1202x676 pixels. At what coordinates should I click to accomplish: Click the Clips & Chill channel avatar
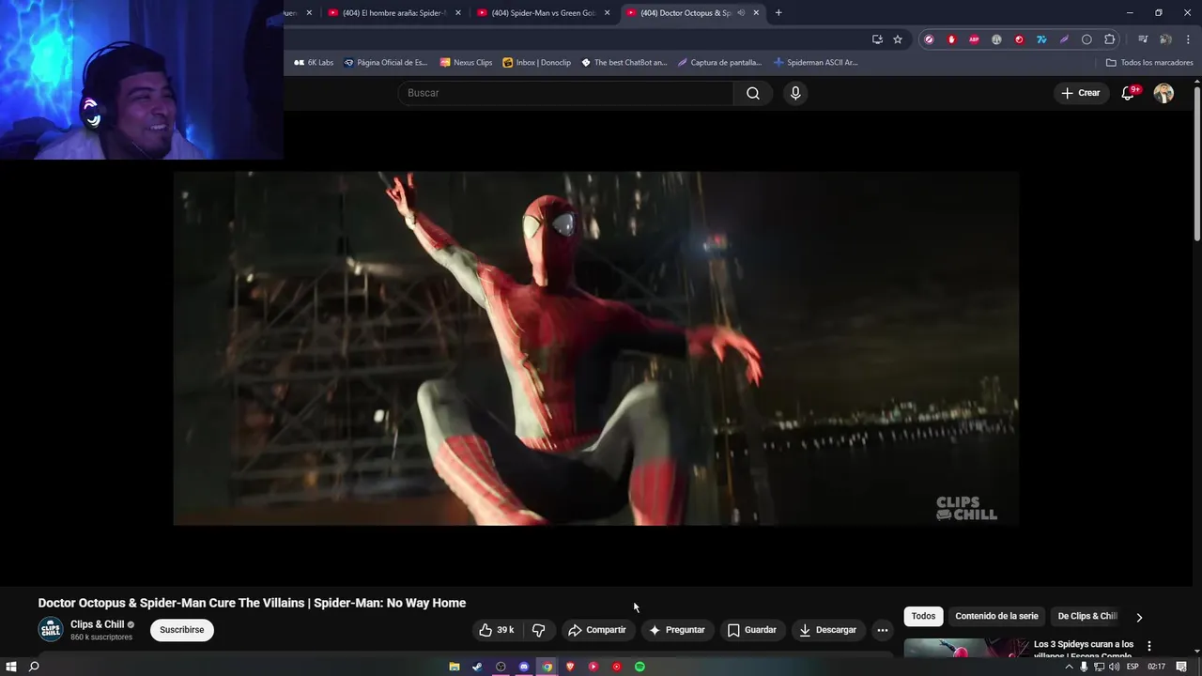tap(51, 630)
